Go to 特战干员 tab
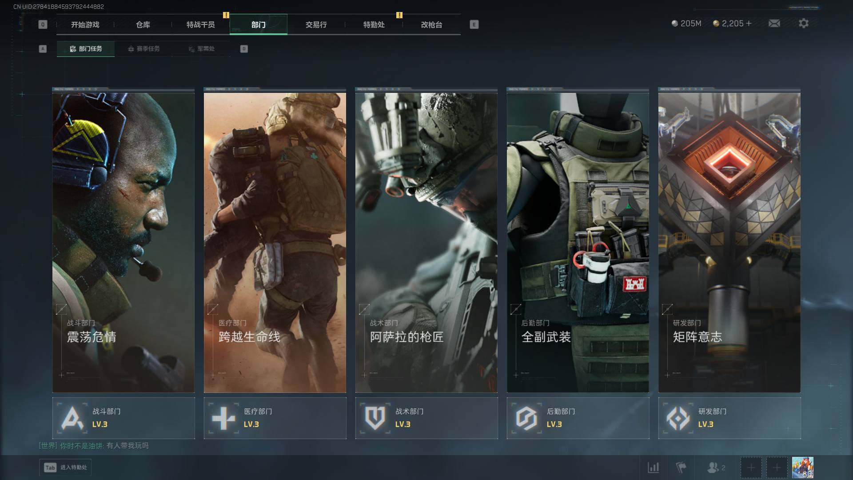The width and height of the screenshot is (853, 480). [x=201, y=25]
